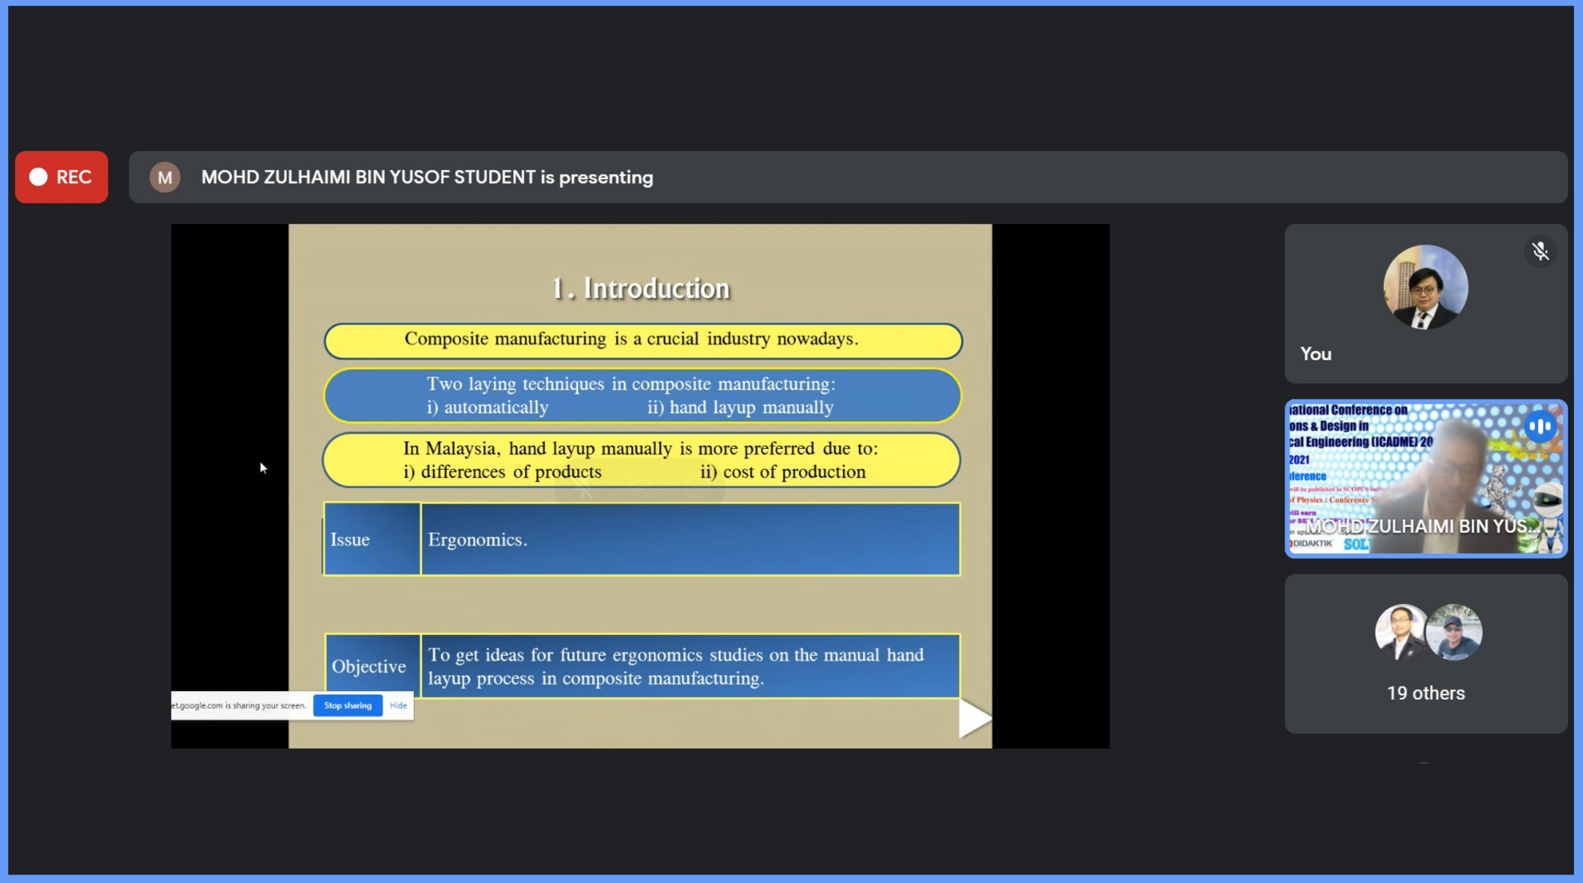
Task: Select the MOHD ZULHAIMI BIN YUS video tile
Action: (x=1425, y=479)
